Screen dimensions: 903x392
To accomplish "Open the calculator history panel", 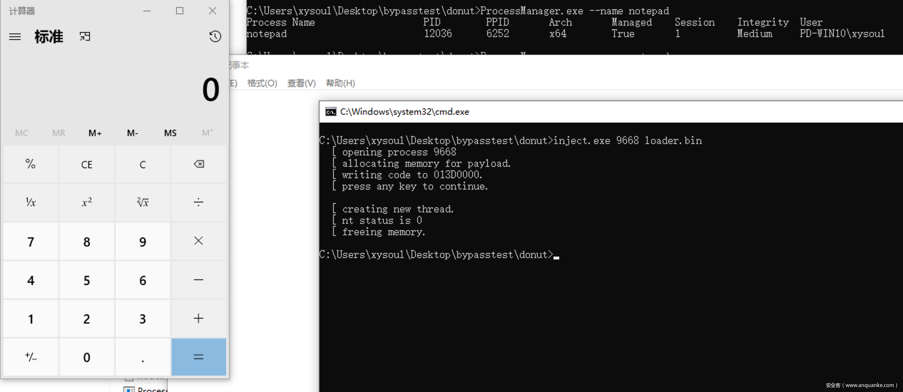I will 215,36.
